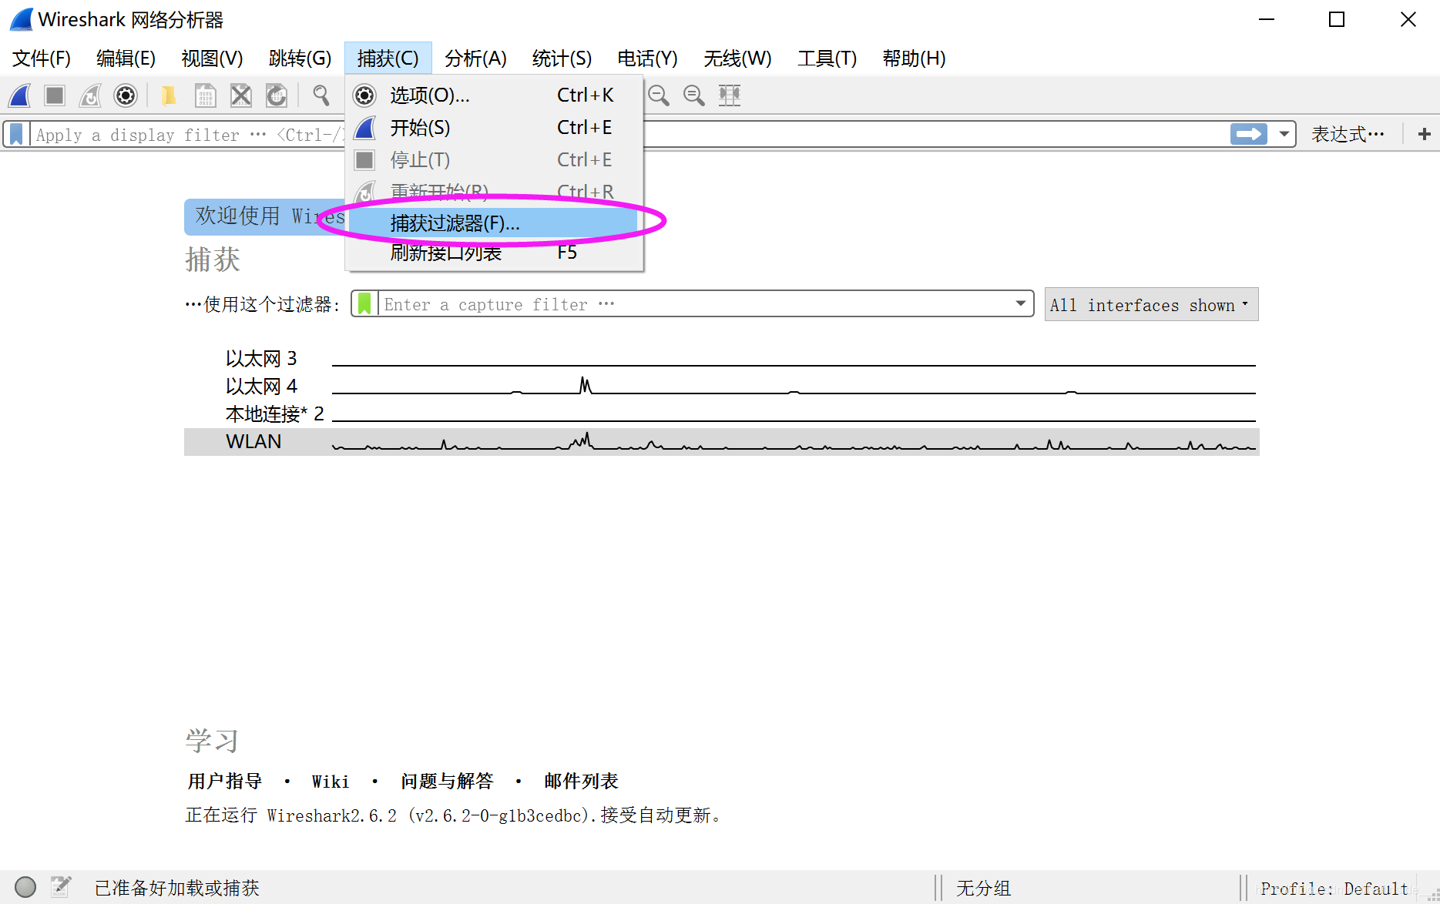Click the zoom out magnifier icon
The height and width of the screenshot is (904, 1440).
tap(659, 95)
